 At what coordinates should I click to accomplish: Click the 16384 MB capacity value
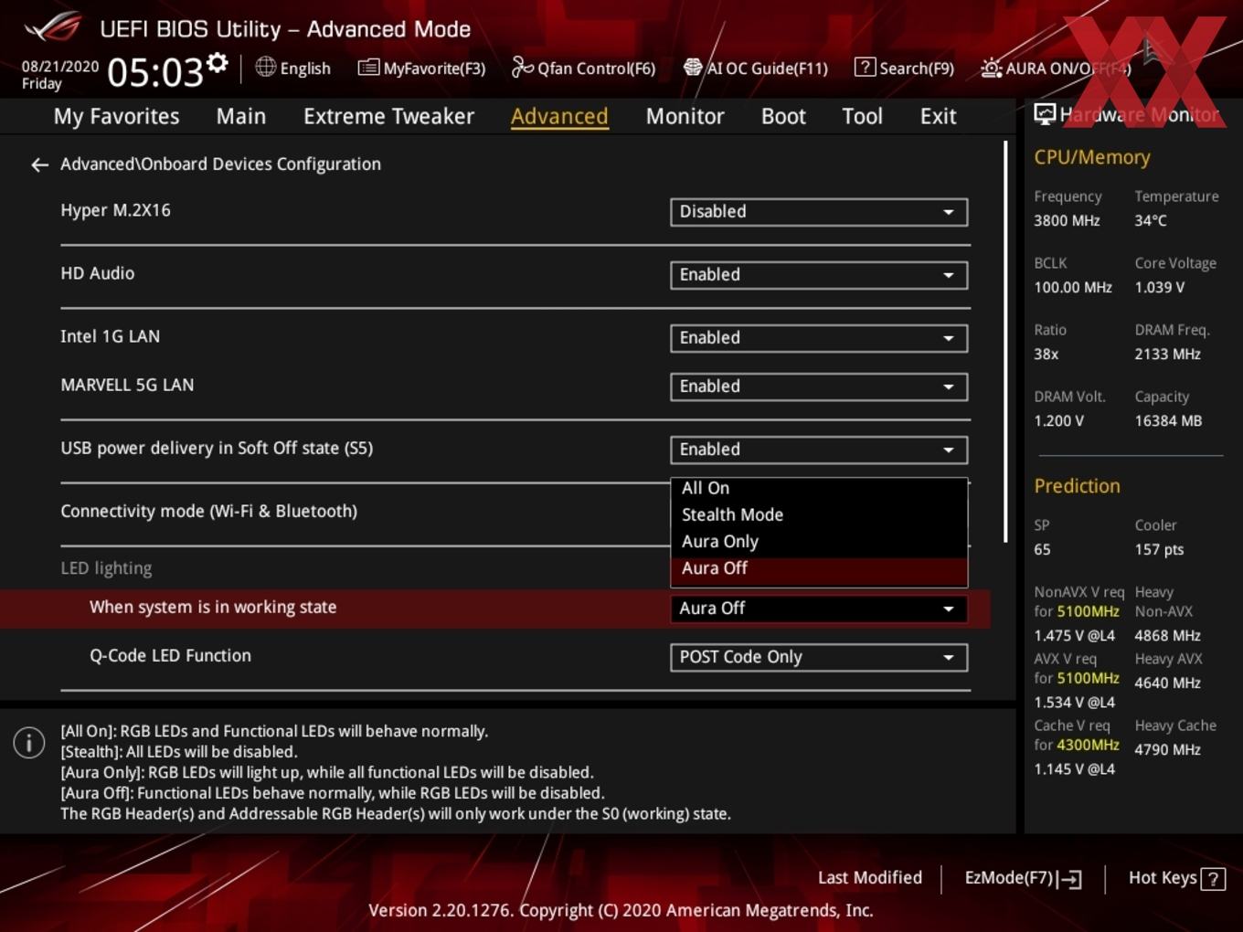[x=1168, y=420]
